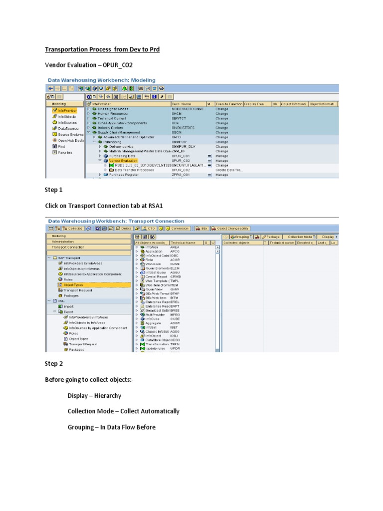Click the Query Elements icon
Image resolution: width=383 pixels, height=511 pixels.
(142, 268)
